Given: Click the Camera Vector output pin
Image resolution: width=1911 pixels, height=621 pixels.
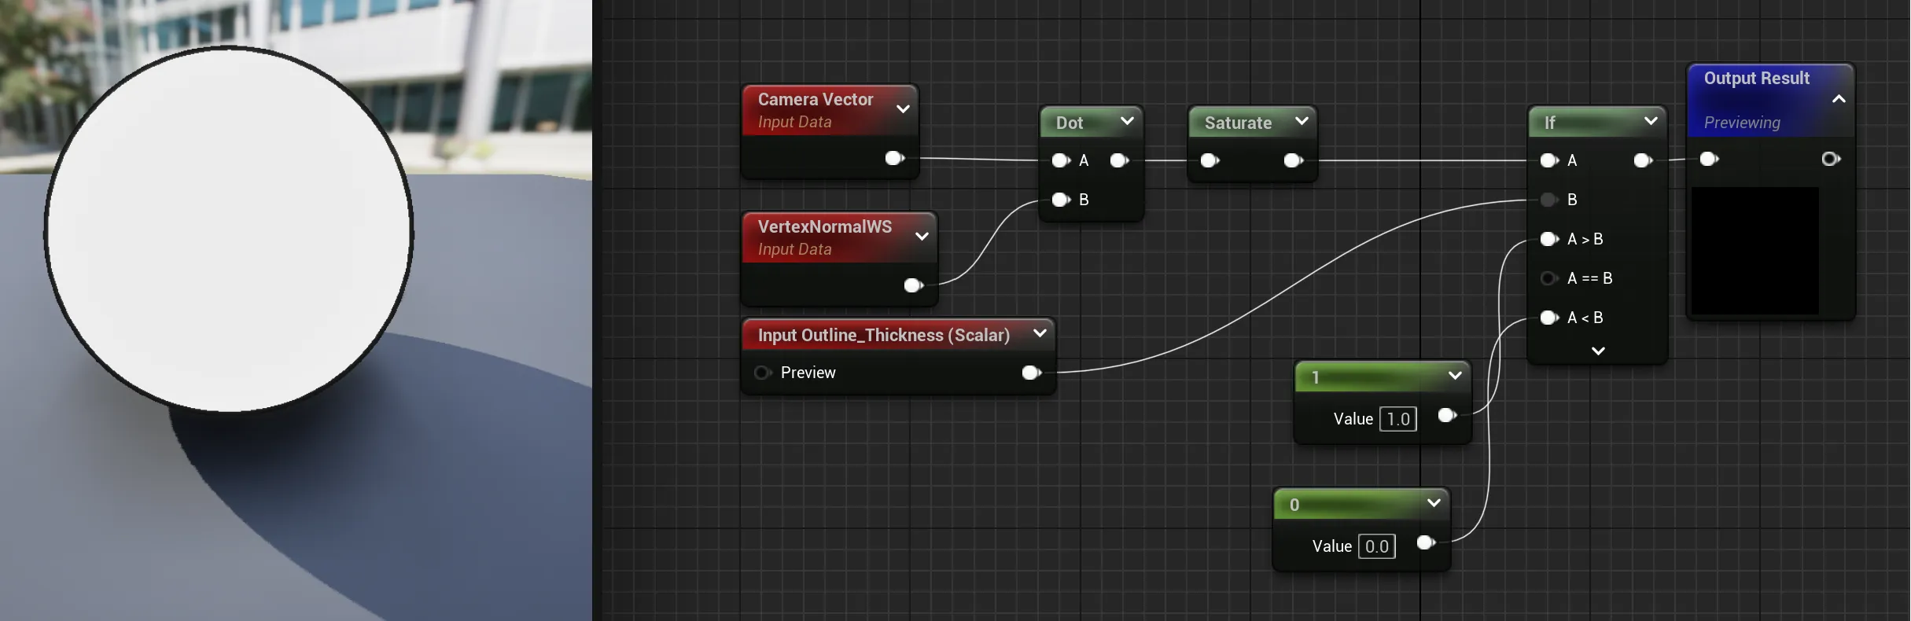Looking at the screenshot, I should 894,158.
